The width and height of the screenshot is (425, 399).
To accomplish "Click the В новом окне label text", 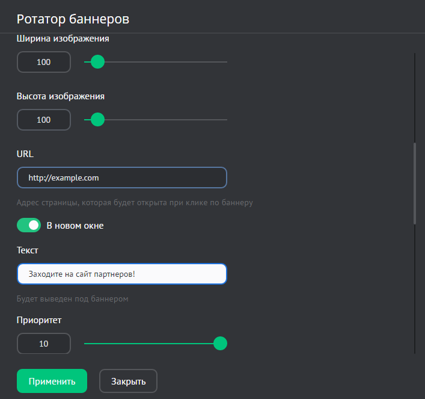I will click(75, 226).
